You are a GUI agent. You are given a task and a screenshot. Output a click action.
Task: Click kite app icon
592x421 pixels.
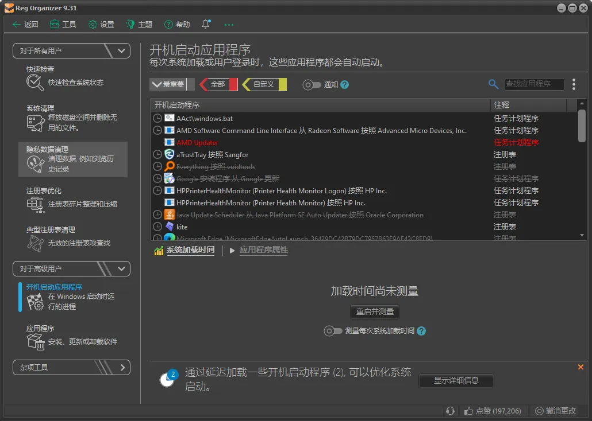[x=169, y=227]
